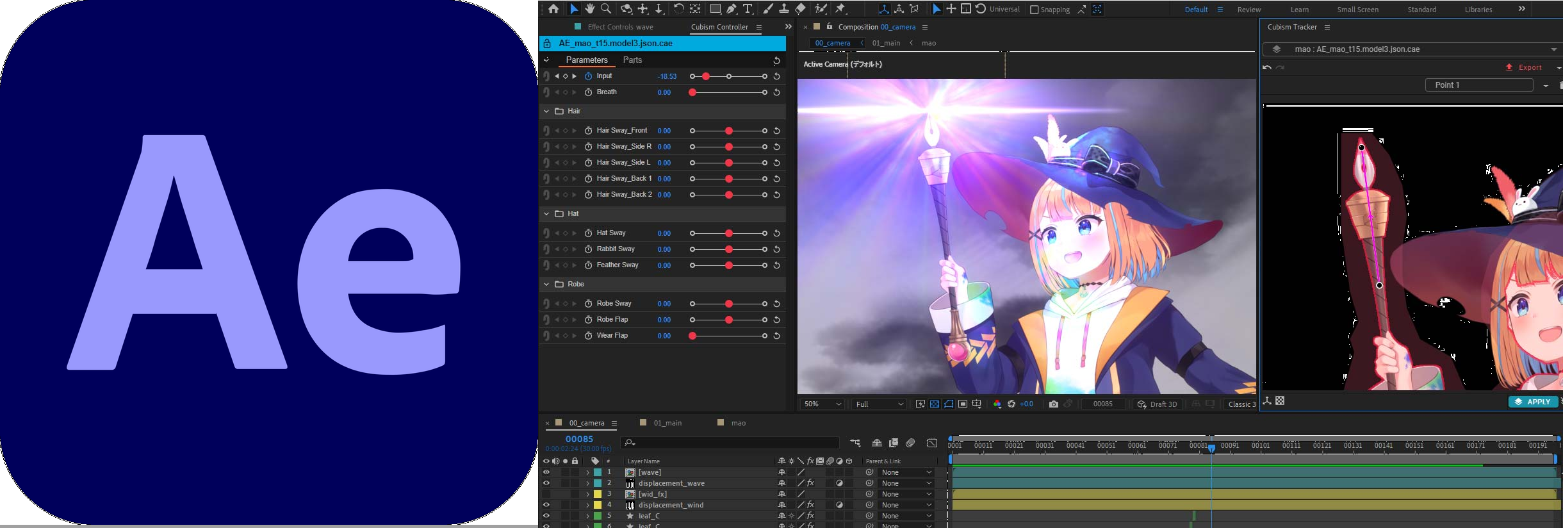Image resolution: width=1563 pixels, height=528 pixels.
Task: Click the Local Axis Mode icon
Action: [x=884, y=9]
